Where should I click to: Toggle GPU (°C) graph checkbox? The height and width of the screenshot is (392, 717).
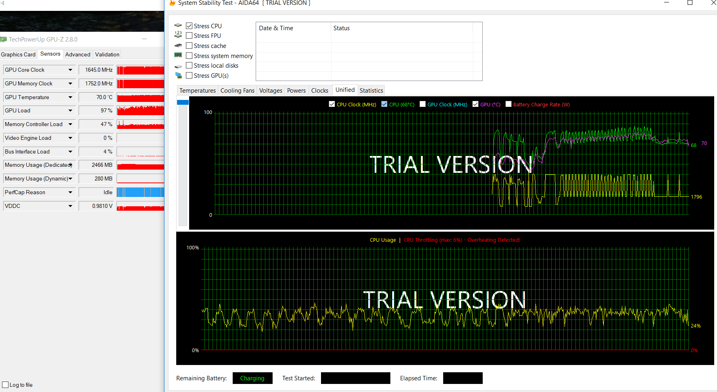click(475, 104)
